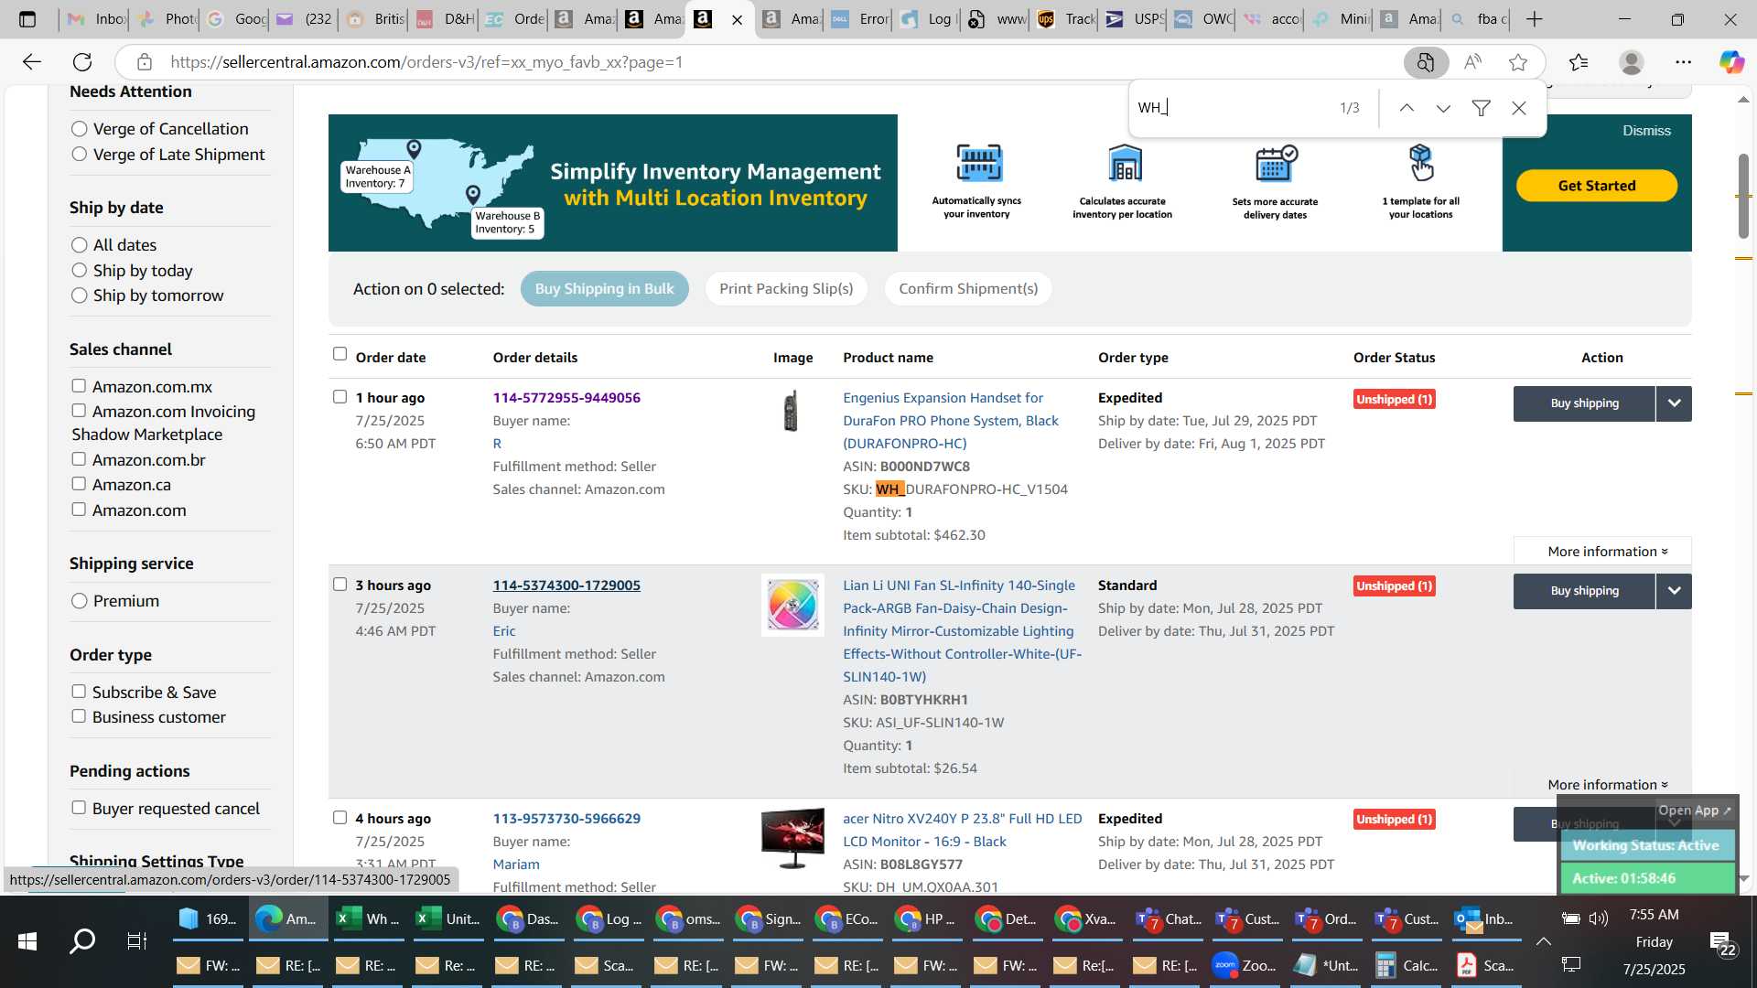Image resolution: width=1757 pixels, height=988 pixels.
Task: Open the Zoom taskbar app
Action: [1245, 965]
